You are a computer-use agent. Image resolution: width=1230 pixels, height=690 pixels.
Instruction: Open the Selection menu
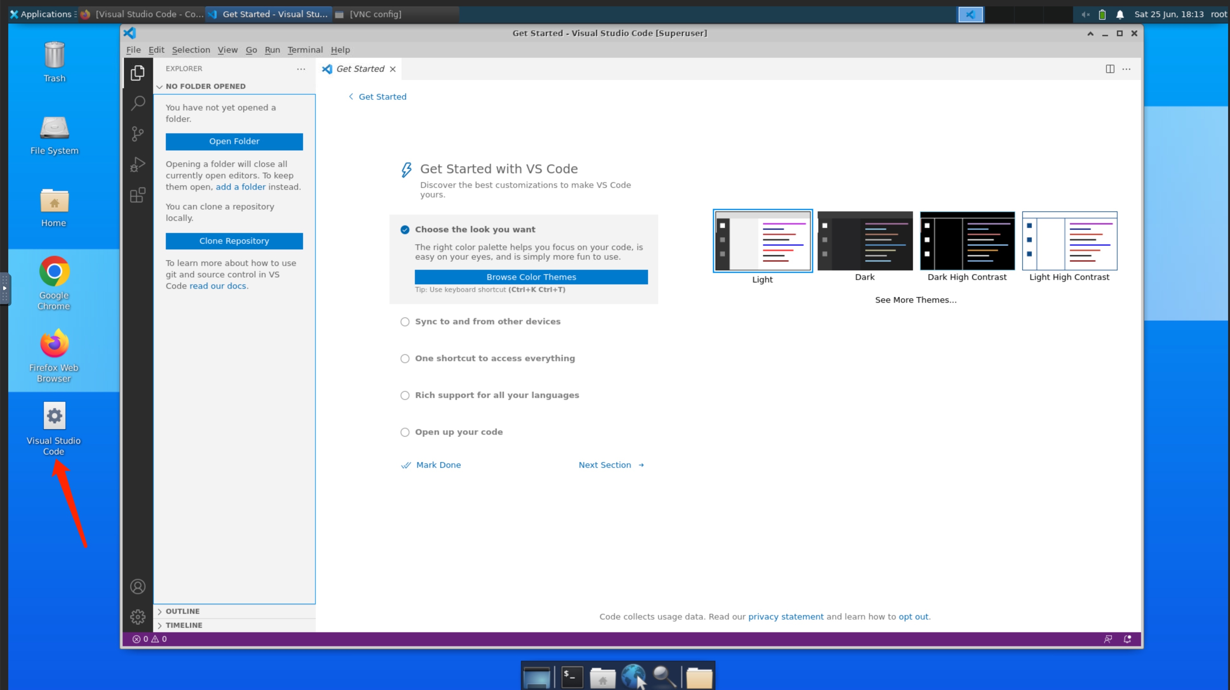tap(191, 50)
